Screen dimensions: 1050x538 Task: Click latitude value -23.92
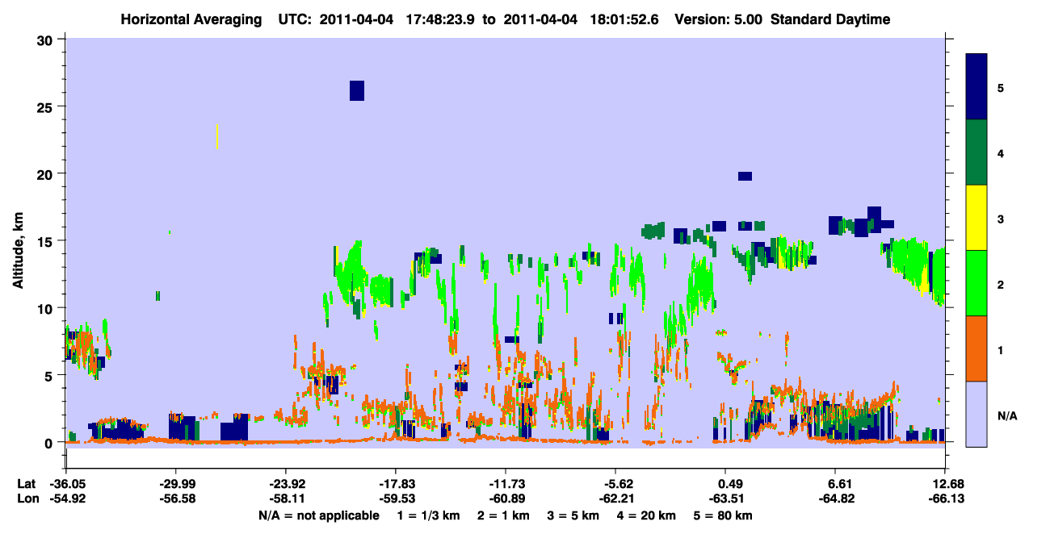pos(286,484)
